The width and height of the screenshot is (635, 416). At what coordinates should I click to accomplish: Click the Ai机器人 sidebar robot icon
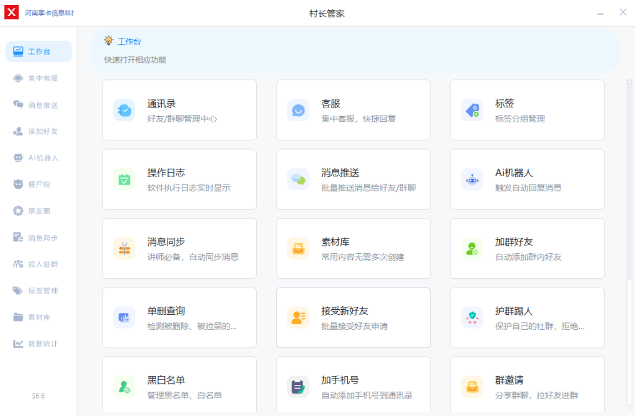pos(18,158)
